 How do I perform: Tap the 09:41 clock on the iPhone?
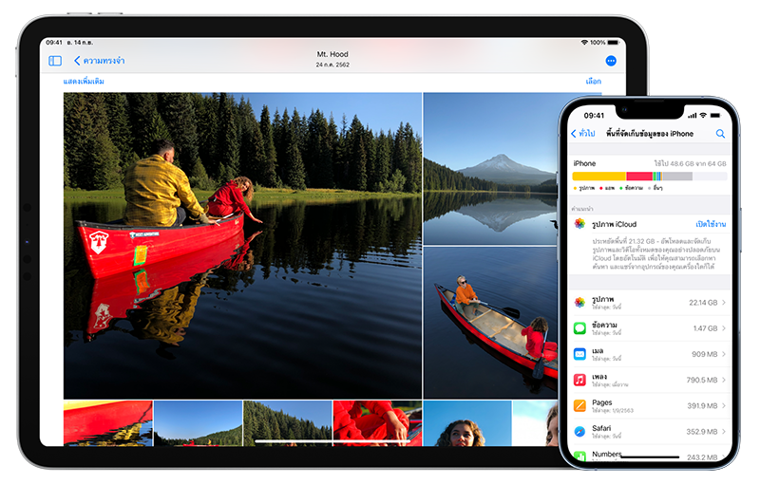pos(594,115)
